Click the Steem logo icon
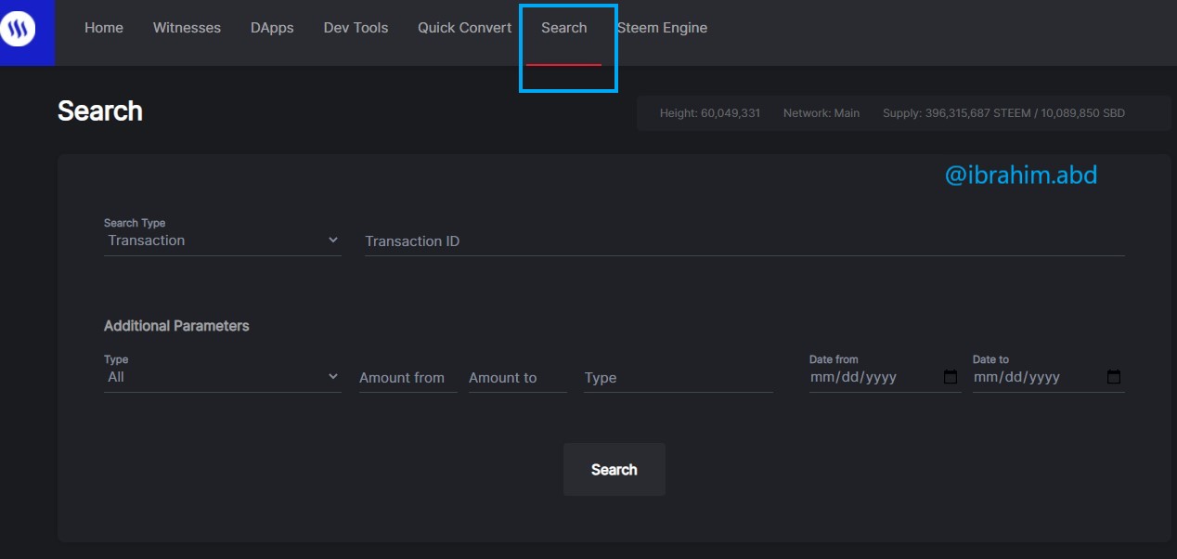This screenshot has height=559, width=1177. coord(18,30)
